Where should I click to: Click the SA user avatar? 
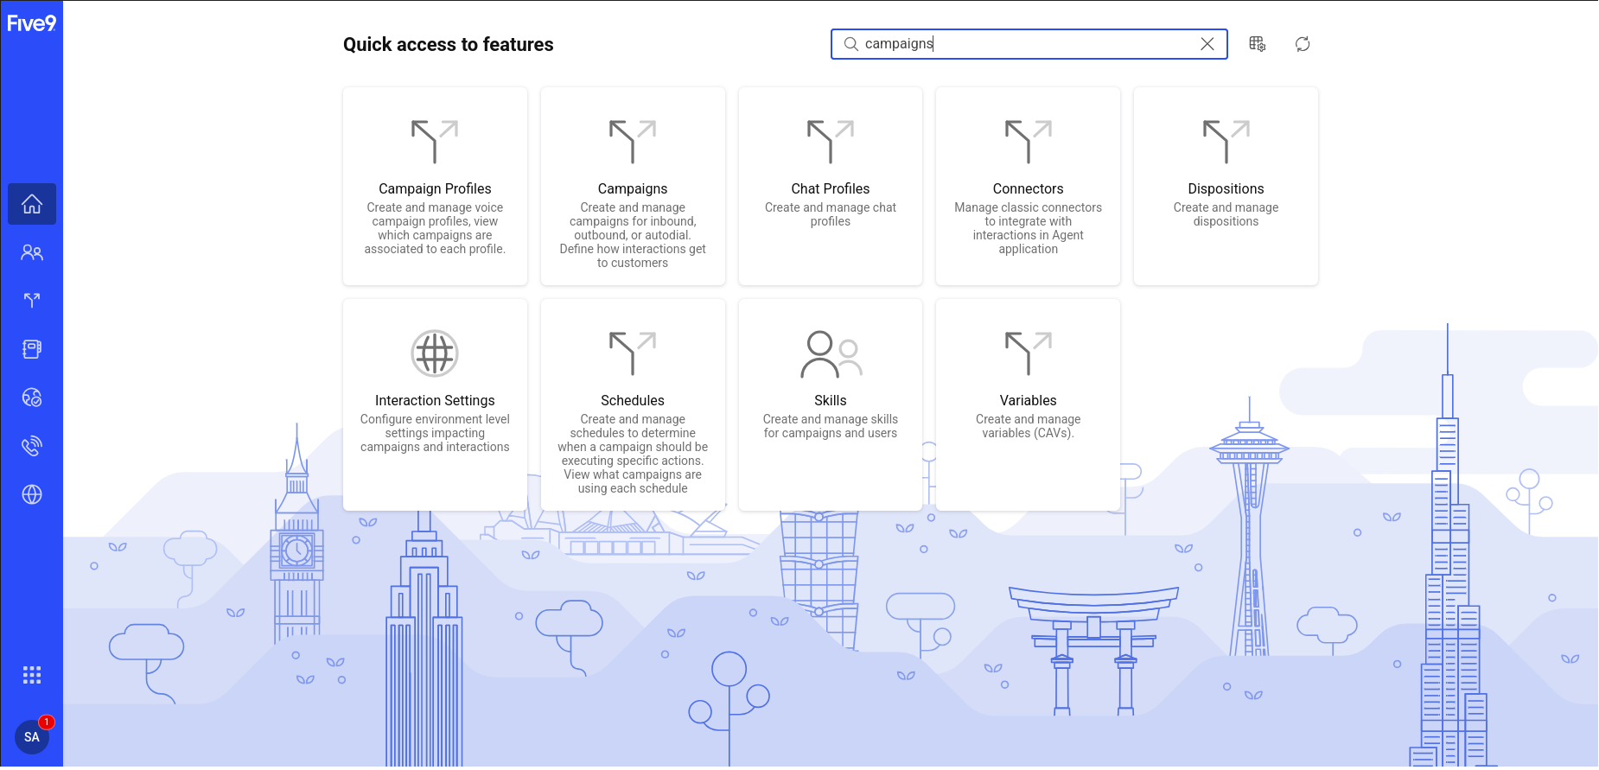point(32,737)
